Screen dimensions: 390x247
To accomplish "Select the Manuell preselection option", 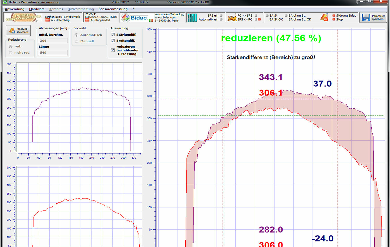I will [x=76, y=41].
